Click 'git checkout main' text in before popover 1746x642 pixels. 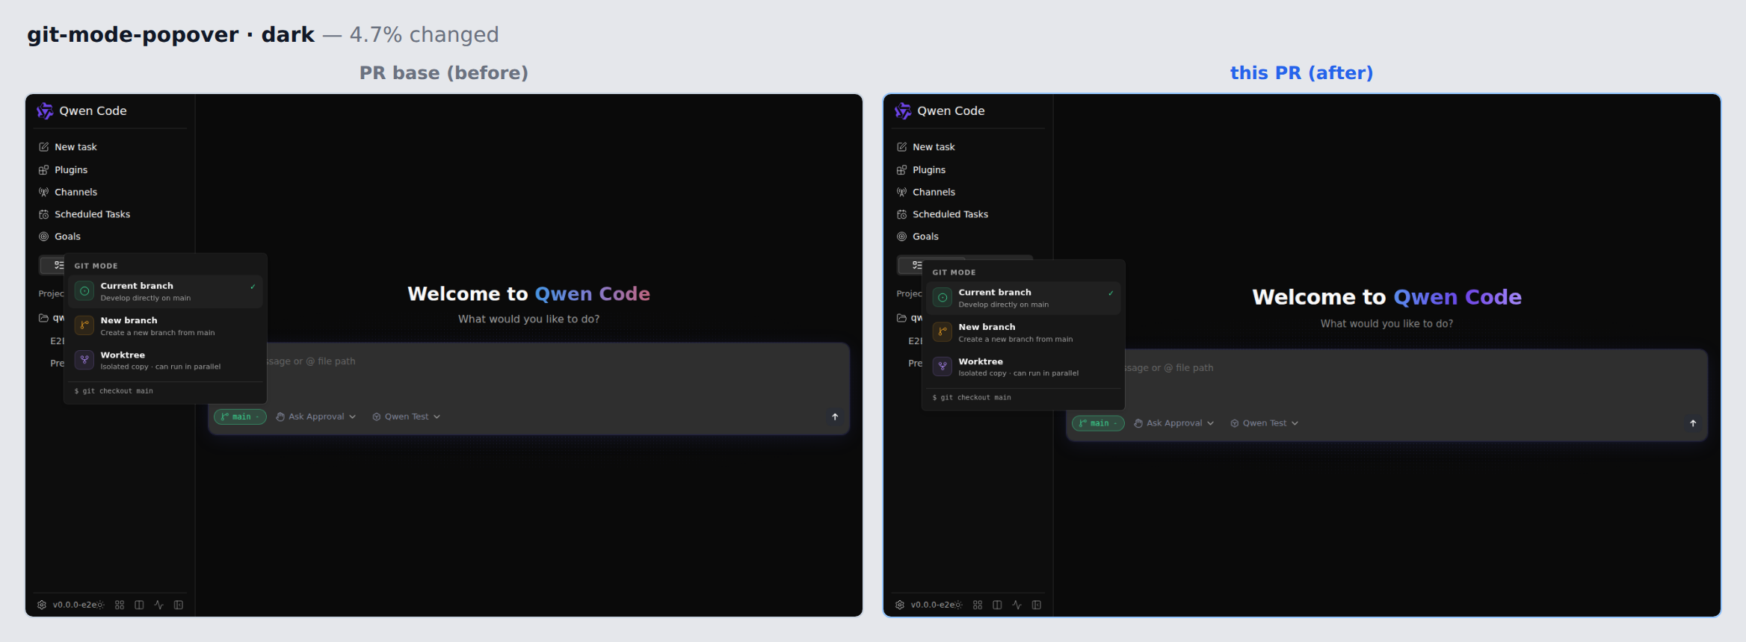(117, 391)
